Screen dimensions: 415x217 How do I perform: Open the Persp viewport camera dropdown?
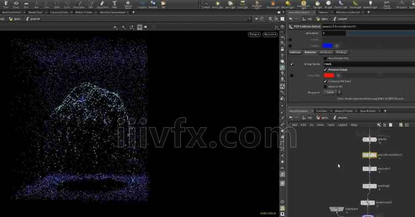click(254, 35)
